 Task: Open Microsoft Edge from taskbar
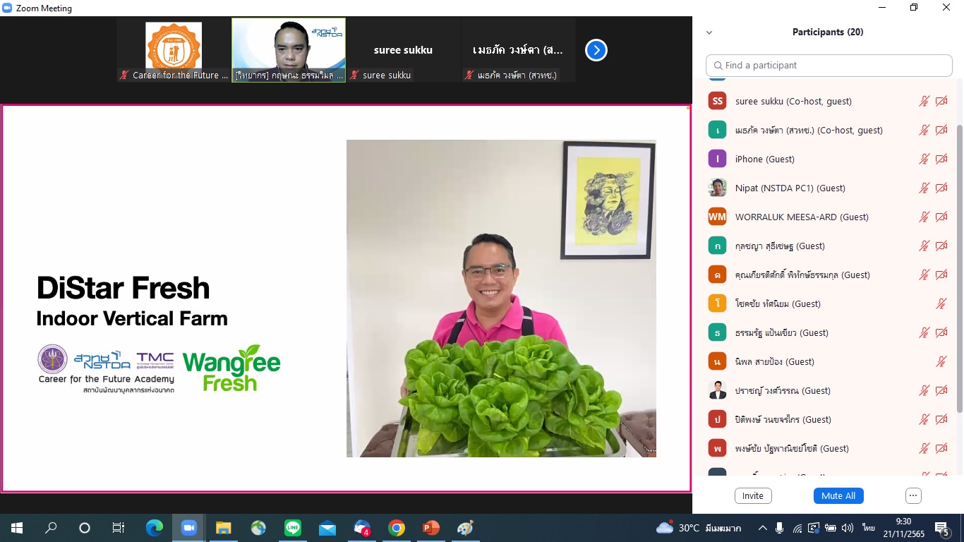pyautogui.click(x=154, y=528)
